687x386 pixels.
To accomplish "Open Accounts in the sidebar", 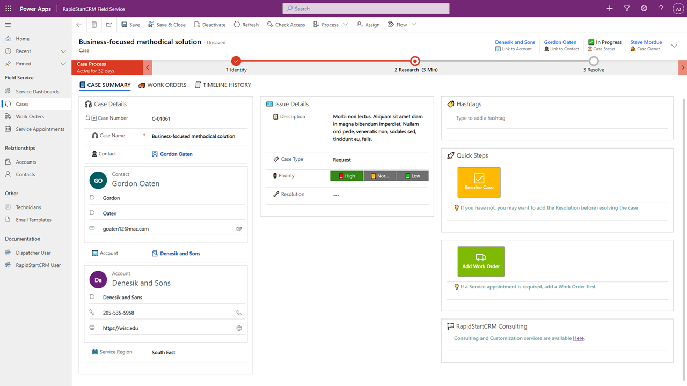I will pos(35,162).
